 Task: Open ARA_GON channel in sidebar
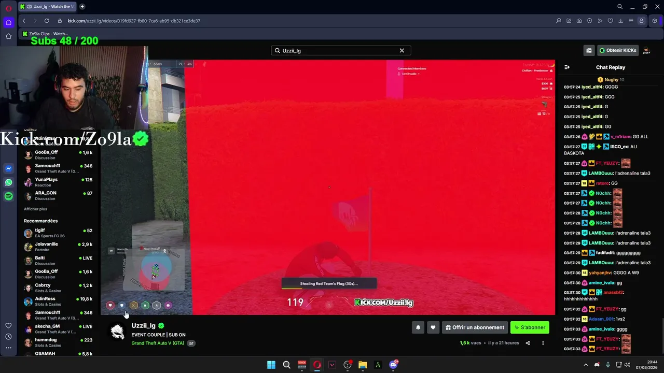(59, 195)
